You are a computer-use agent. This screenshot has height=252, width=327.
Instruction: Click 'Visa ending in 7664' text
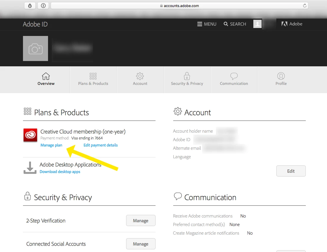tap(87, 138)
